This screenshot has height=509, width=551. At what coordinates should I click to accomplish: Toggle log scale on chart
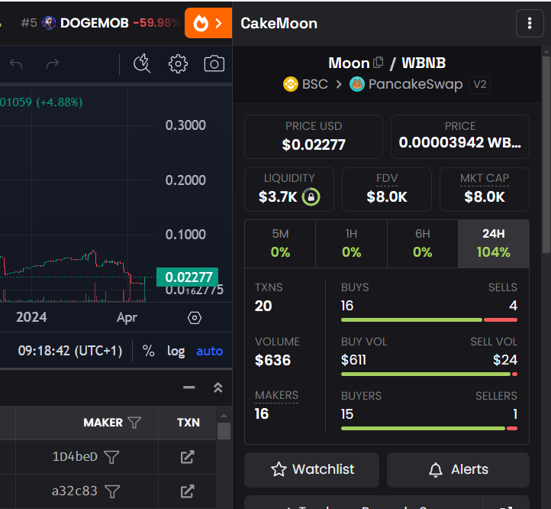pos(176,351)
